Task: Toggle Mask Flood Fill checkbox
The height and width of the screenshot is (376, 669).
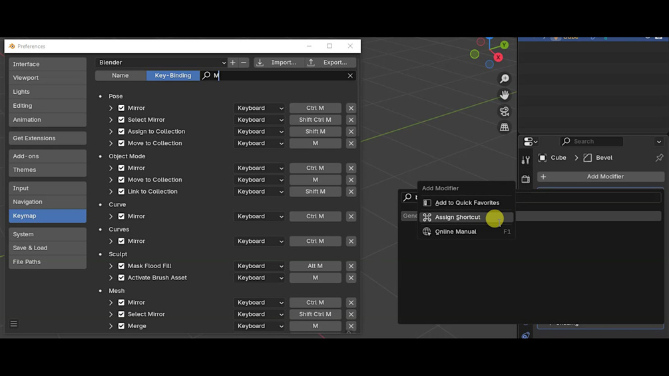Action: [121, 266]
